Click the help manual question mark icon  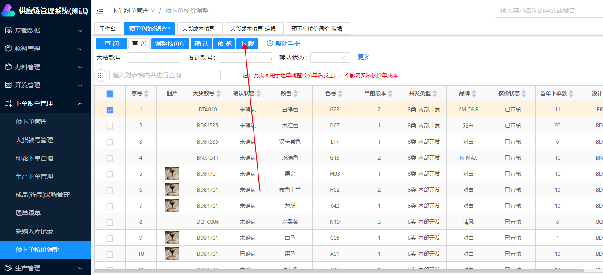[270, 44]
